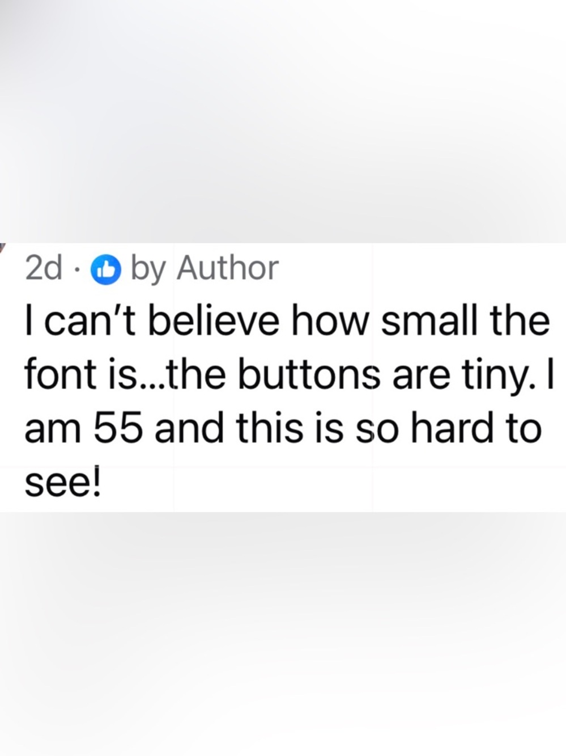The image size is (566, 756).
Task: Click the word 'small' in the comment
Action: [x=431, y=321]
